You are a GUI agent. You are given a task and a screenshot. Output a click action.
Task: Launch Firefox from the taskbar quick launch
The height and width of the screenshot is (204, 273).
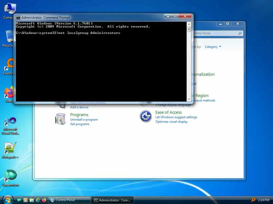(x=44, y=200)
